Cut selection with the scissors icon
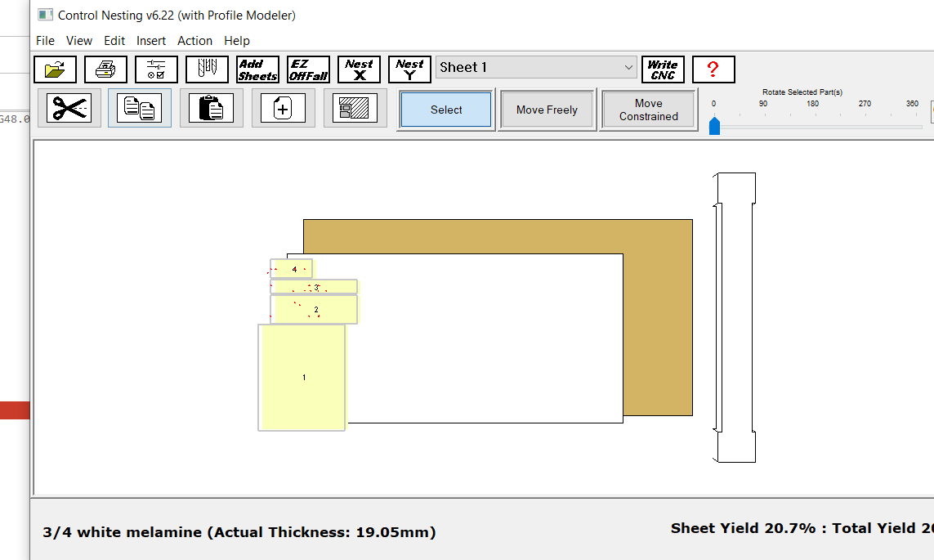 click(69, 109)
